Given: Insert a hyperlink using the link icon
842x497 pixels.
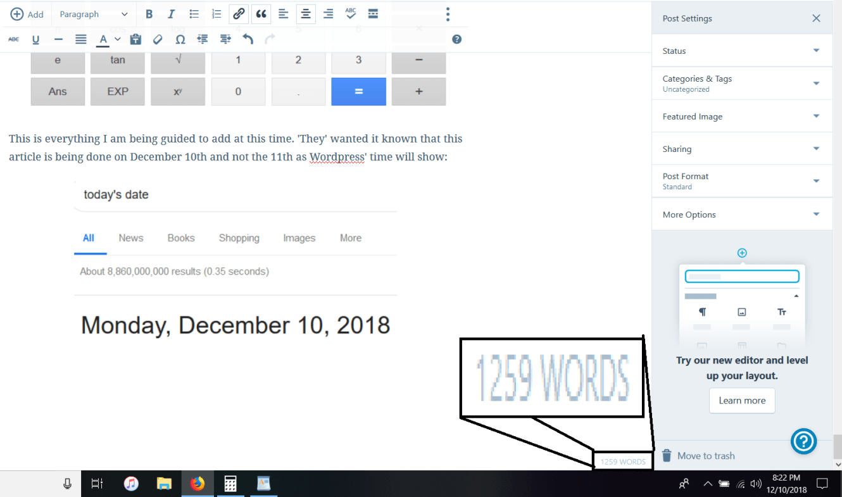Looking at the screenshot, I should pyautogui.click(x=239, y=13).
